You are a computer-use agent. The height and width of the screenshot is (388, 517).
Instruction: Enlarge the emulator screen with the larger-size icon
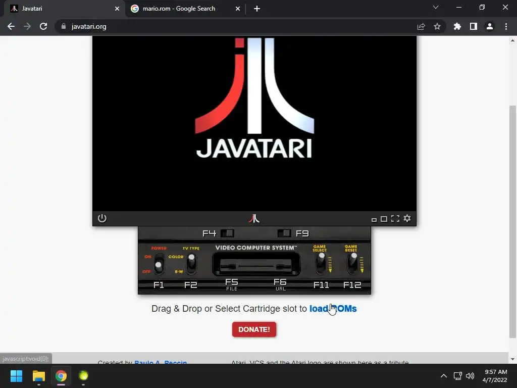[x=384, y=219]
